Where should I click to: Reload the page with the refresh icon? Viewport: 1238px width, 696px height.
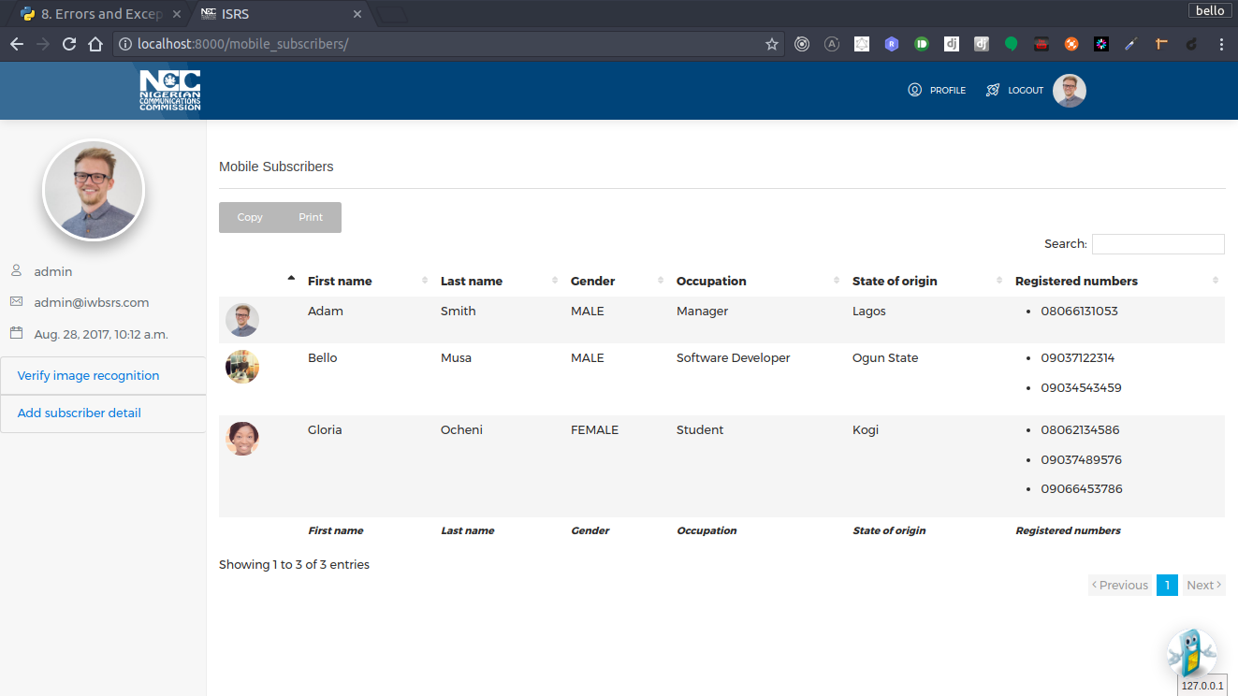(x=69, y=44)
